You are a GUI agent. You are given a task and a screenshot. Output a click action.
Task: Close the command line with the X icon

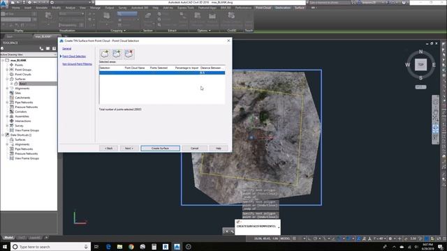coord(227,231)
